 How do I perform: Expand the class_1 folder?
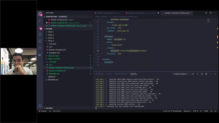tap(51, 32)
